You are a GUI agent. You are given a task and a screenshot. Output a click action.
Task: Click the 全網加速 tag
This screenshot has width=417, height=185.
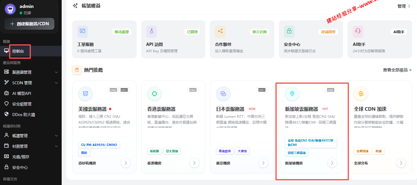(x=362, y=151)
